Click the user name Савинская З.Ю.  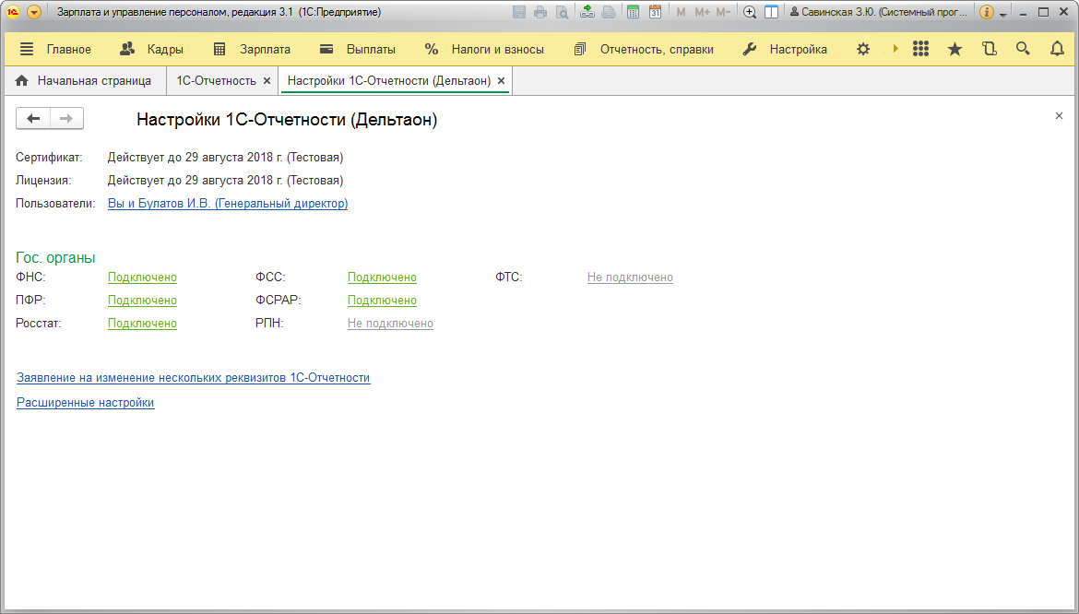(x=879, y=12)
